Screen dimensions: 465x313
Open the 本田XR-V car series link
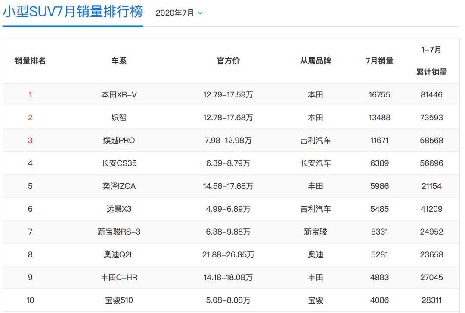[119, 94]
